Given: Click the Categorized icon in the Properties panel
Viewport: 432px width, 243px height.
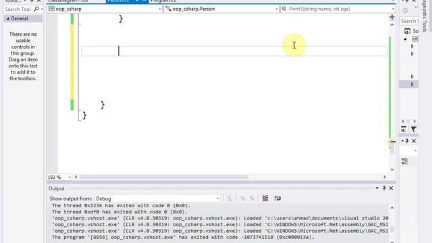Looking at the screenshot, I should tap(405, 161).
